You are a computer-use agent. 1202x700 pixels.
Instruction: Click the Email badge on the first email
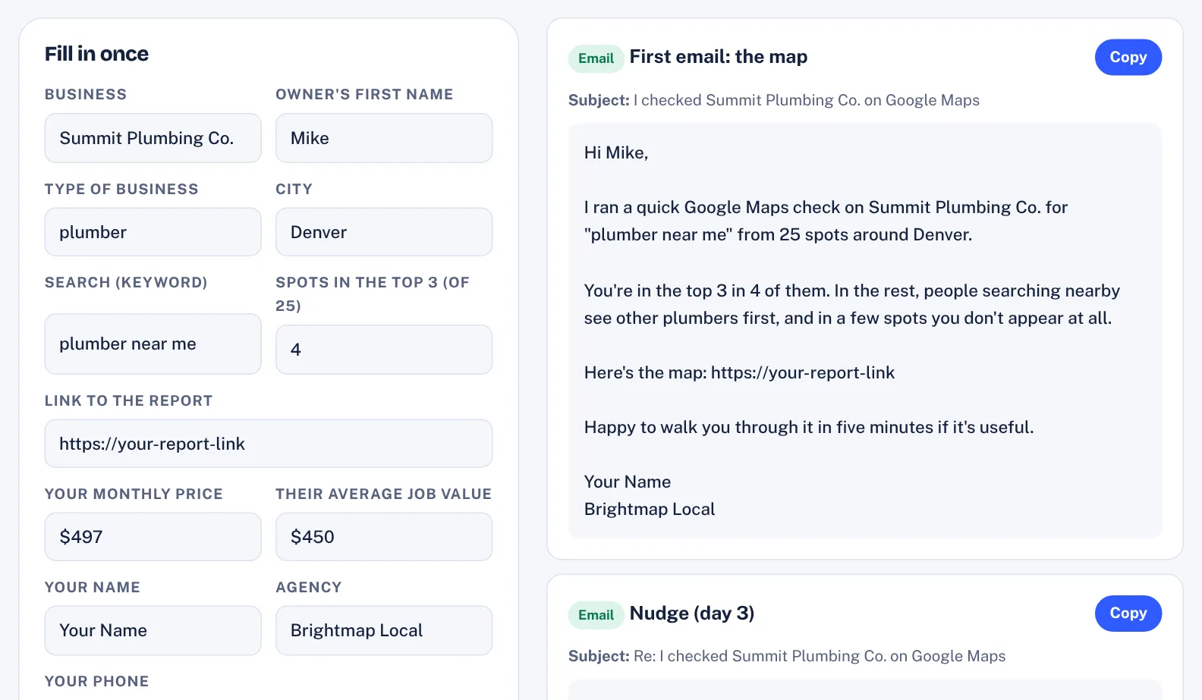[596, 58]
